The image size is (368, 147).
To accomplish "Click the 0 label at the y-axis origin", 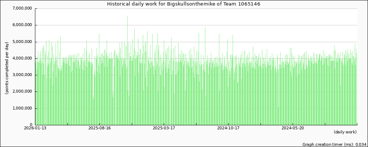I will pyautogui.click(x=31, y=125).
